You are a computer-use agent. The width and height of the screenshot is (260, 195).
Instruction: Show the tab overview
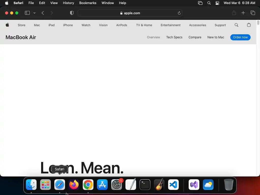[253, 13]
